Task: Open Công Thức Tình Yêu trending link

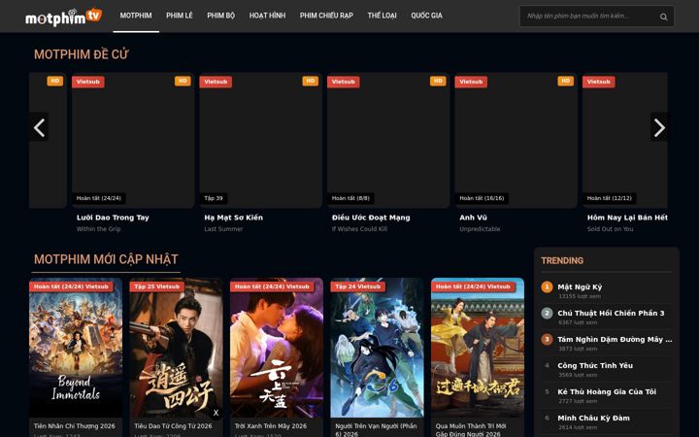Action: click(x=595, y=365)
